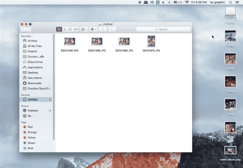Select the 3.png desktop file
243x168 pixels.
231,82
